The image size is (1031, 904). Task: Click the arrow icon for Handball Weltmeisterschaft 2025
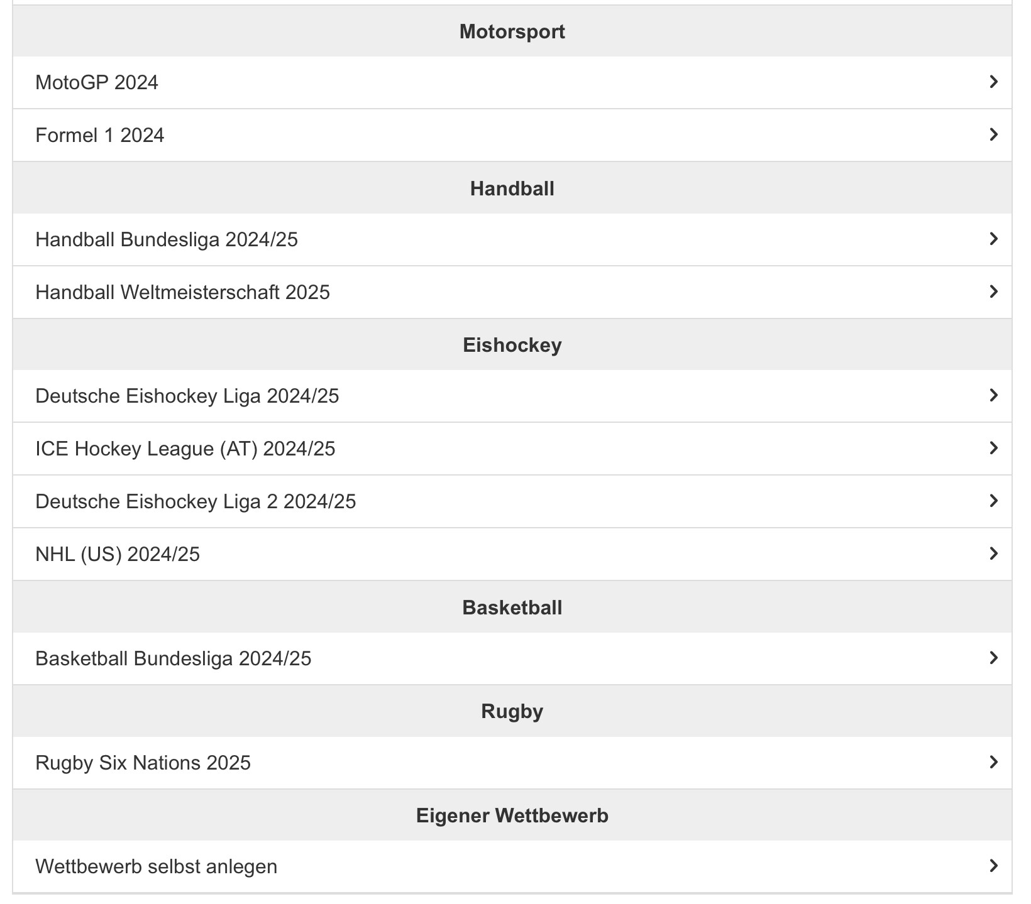point(993,291)
